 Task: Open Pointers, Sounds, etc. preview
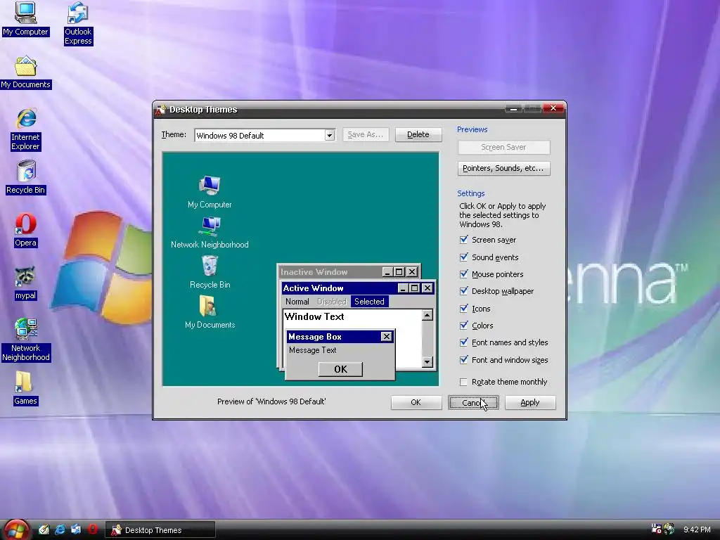(503, 169)
